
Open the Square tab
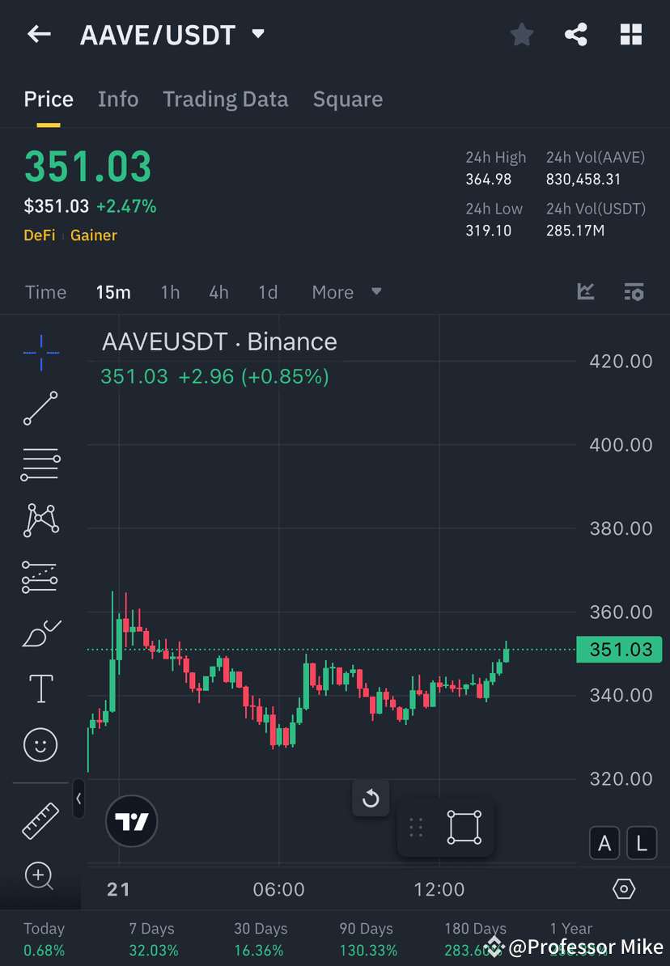click(347, 99)
